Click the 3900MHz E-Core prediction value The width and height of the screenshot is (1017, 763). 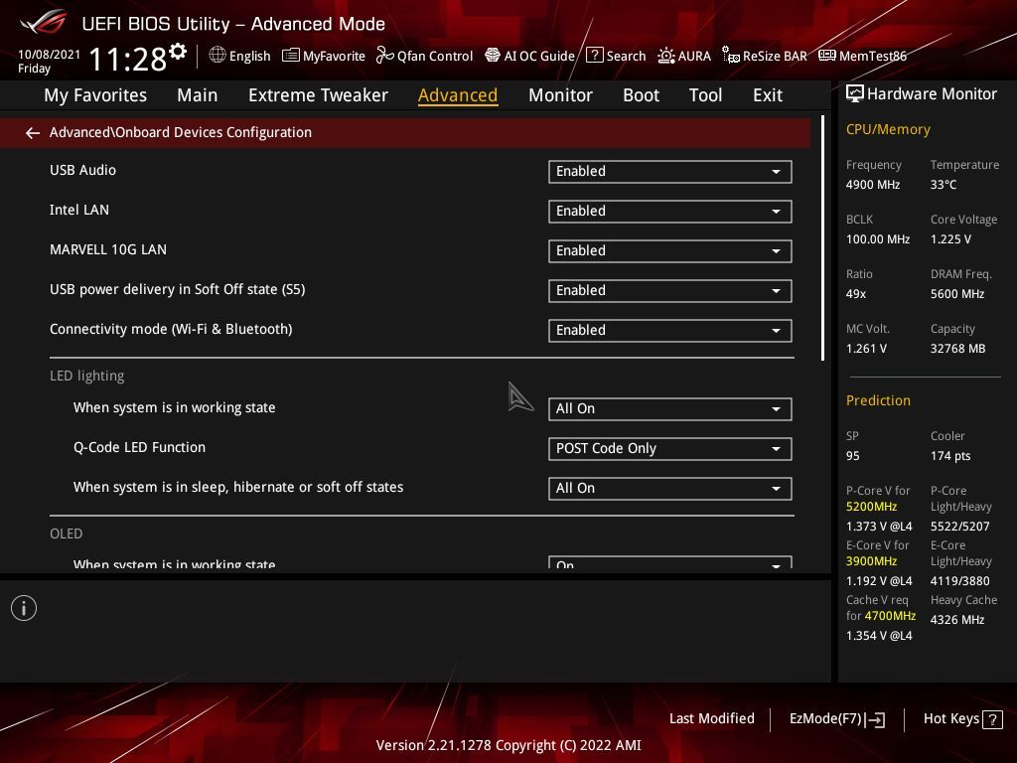coord(871,560)
